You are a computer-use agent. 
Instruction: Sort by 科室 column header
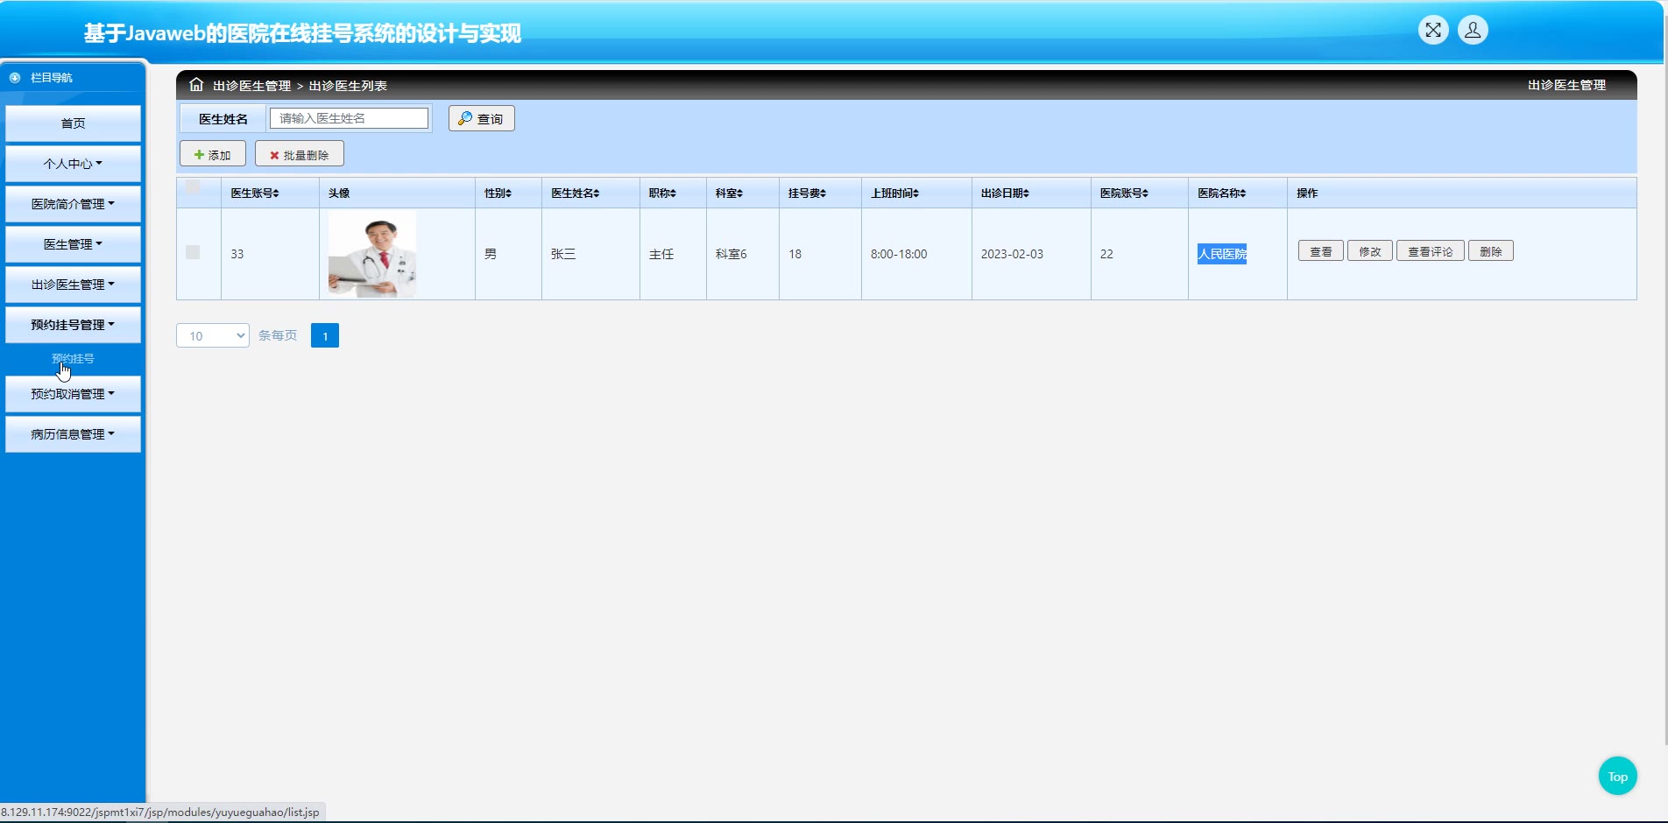[730, 193]
